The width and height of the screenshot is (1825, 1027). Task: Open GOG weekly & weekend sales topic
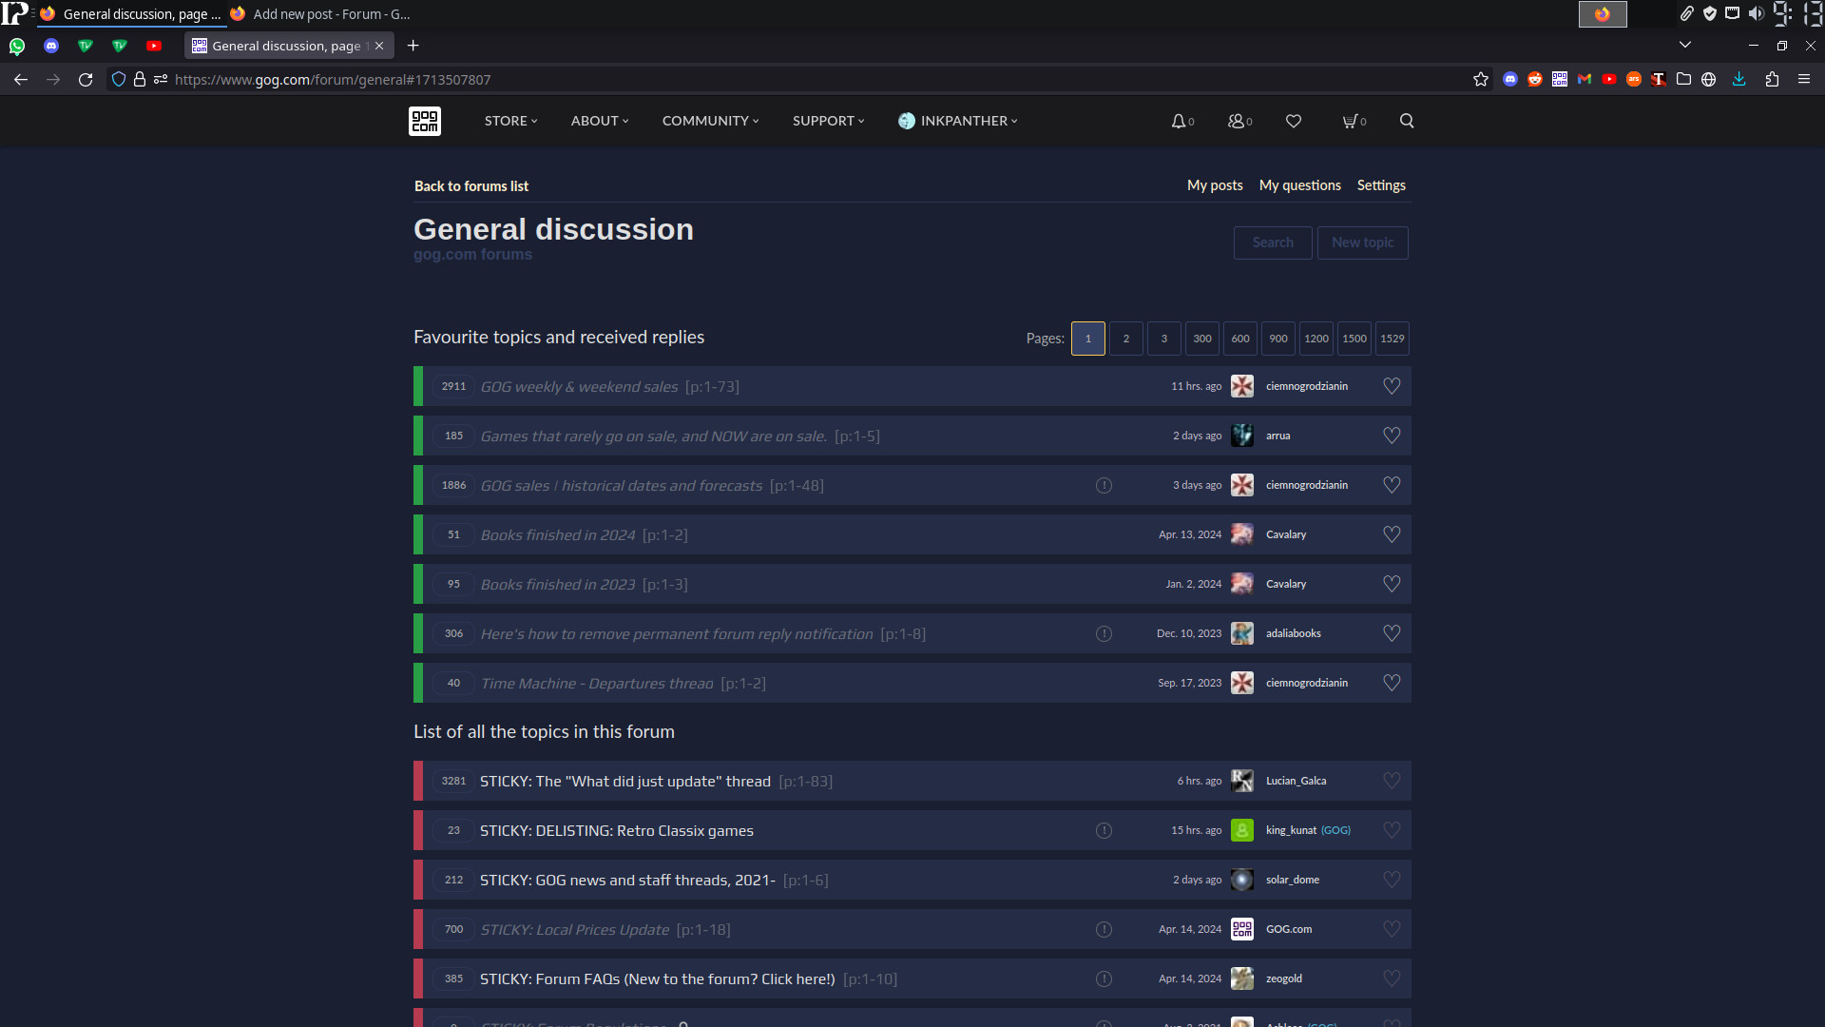click(579, 387)
